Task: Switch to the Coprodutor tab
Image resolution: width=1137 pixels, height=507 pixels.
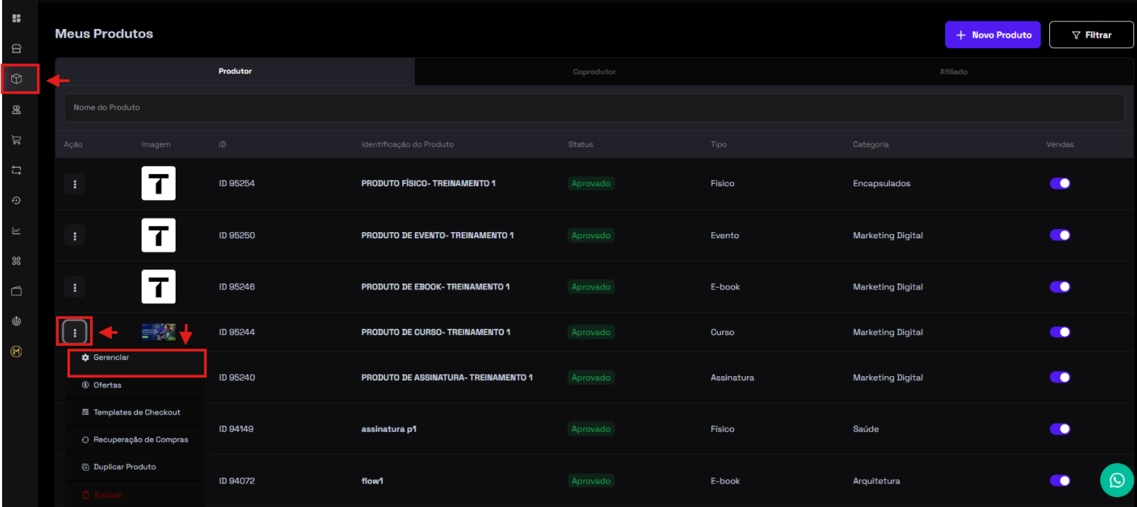Action: click(x=594, y=72)
